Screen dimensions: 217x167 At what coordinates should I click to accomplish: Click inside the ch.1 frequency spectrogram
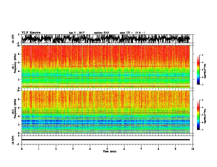tap(105, 67)
